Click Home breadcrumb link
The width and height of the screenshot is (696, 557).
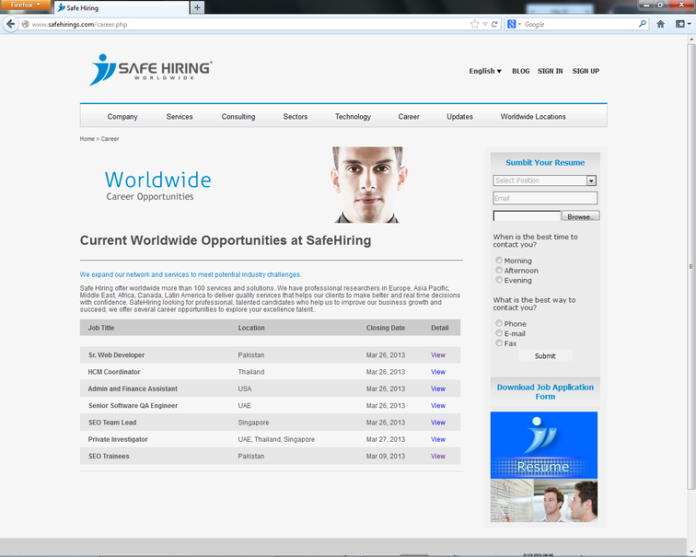pos(87,139)
